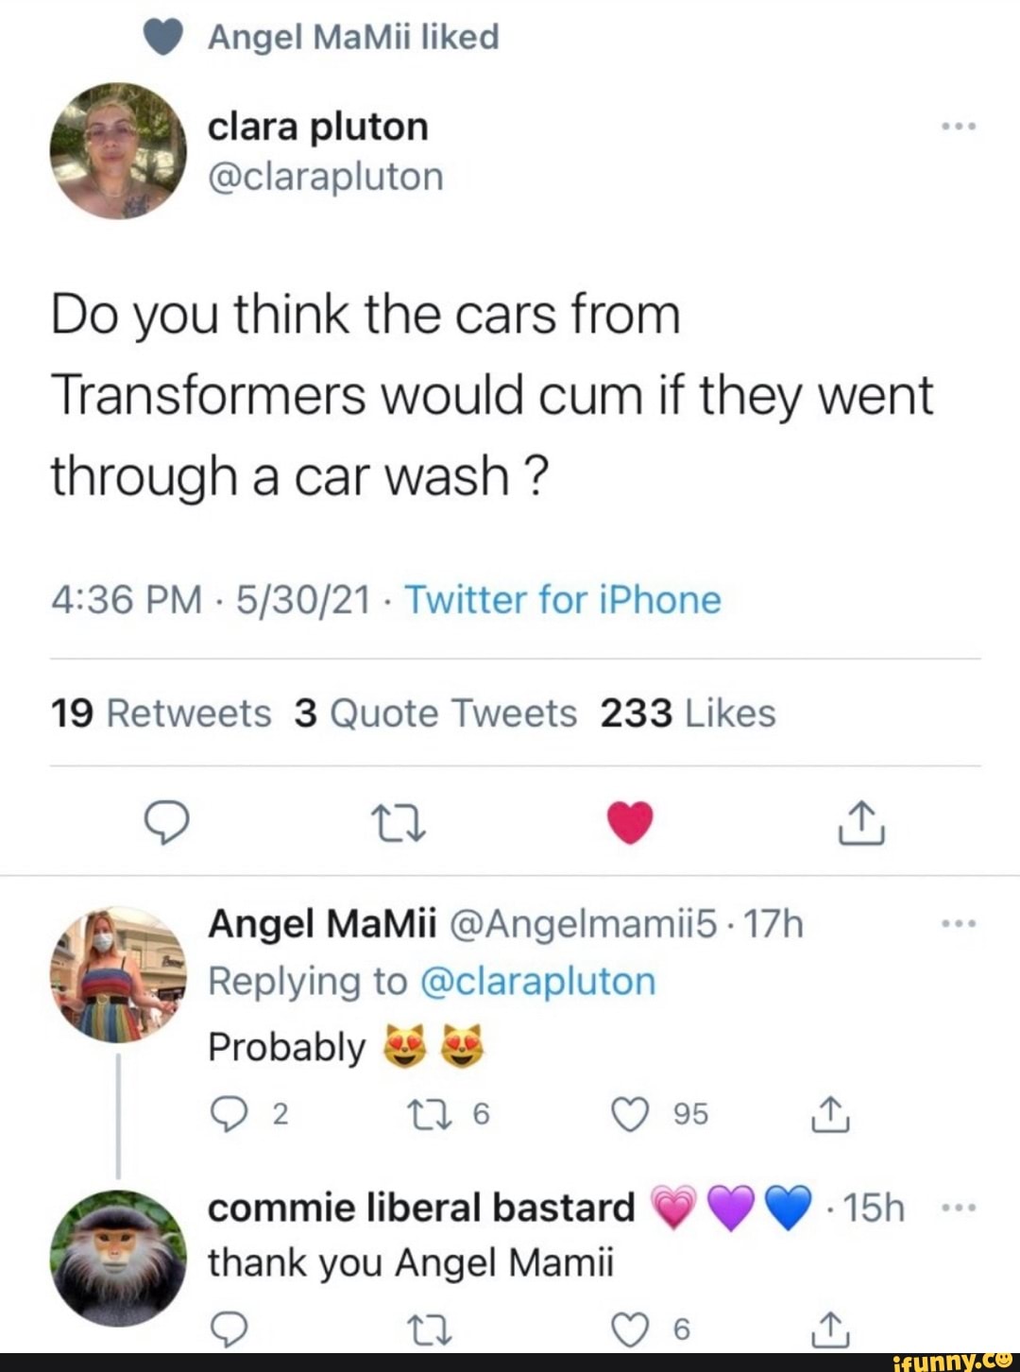Click the reply icon under the bottom reply
1020x1372 pixels.
230,1328
